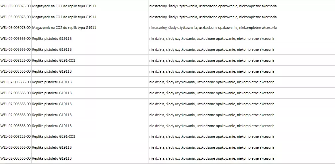Select the first 'nie działa' description cell
The image size is (335, 164).
(x=212, y=39)
